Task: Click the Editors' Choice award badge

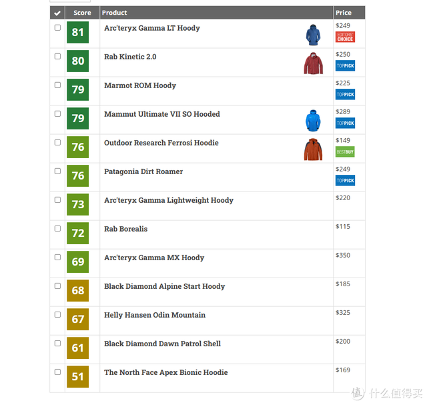Action: tap(345, 37)
